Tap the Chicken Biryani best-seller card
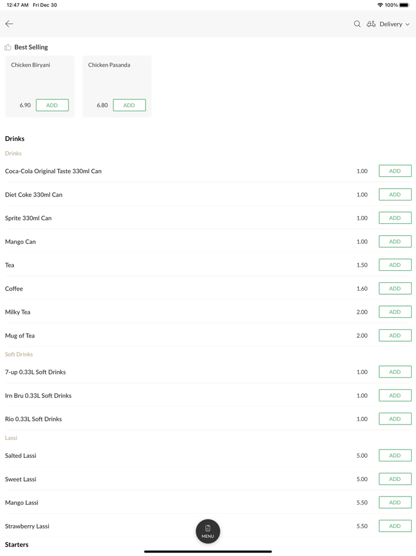Screen dimensions: 416x556 pos(40,77)
